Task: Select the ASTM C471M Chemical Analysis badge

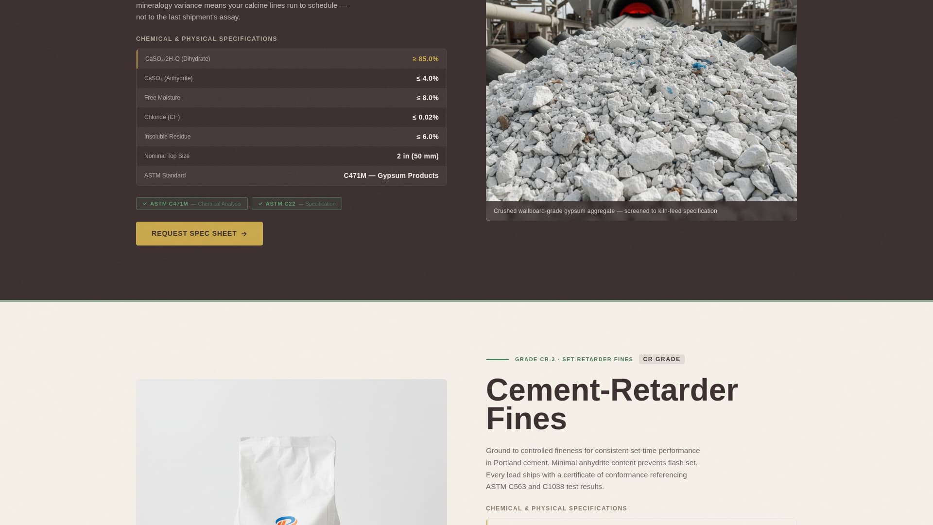Action: (192, 204)
